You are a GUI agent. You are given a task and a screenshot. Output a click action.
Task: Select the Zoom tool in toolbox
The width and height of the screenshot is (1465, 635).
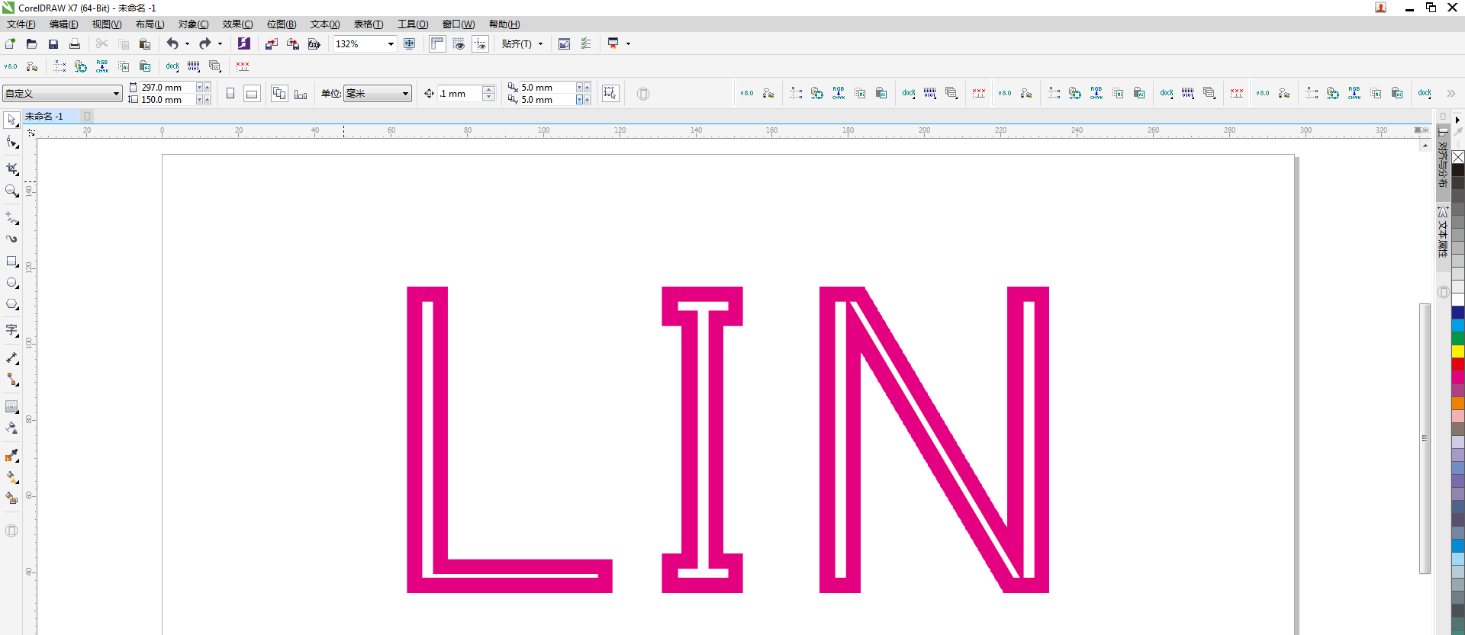pyautogui.click(x=11, y=191)
